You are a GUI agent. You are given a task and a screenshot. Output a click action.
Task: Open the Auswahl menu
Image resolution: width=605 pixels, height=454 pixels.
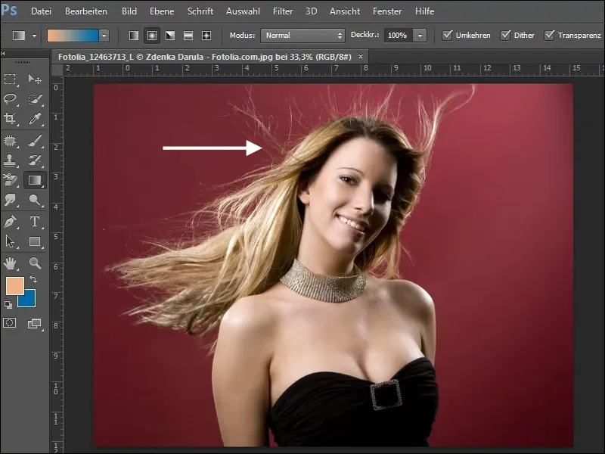[243, 11]
